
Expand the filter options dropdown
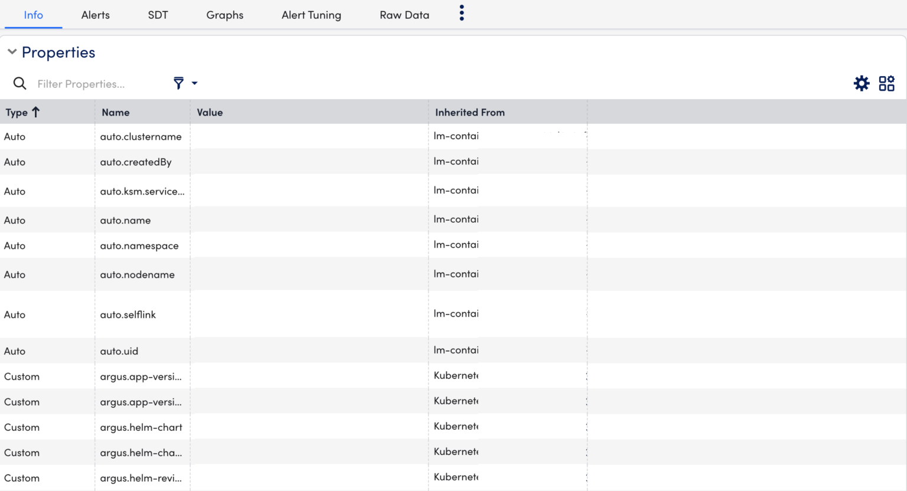[x=194, y=84]
